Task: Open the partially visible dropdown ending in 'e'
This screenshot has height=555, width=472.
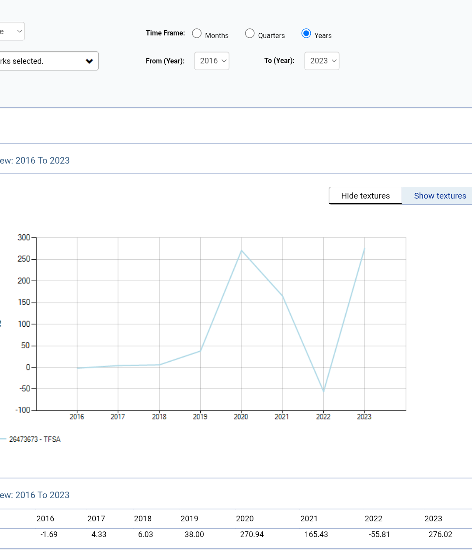Action: (12, 31)
